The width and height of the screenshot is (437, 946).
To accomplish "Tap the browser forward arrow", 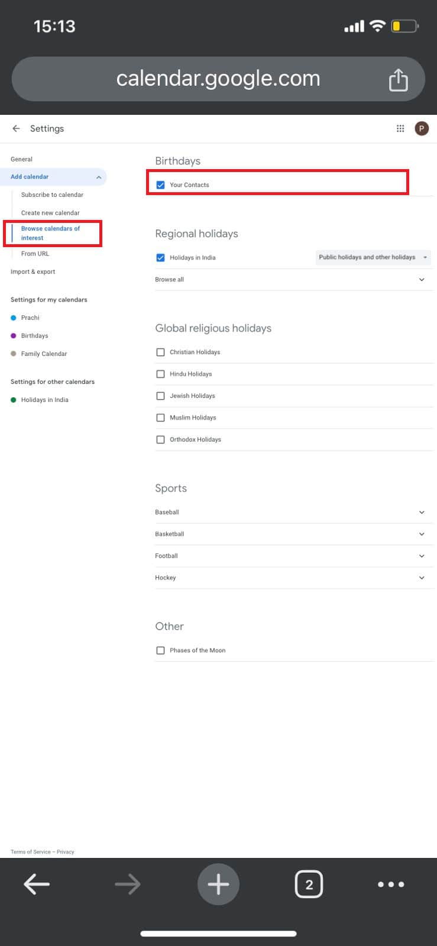I will [x=128, y=885].
